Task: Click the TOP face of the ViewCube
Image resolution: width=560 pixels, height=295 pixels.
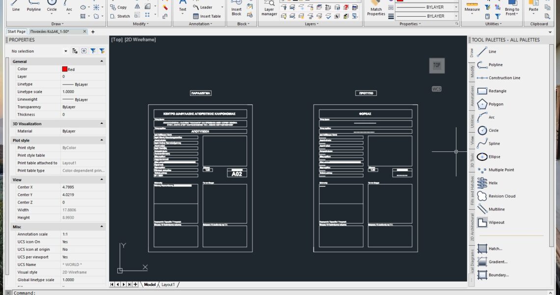Action: click(x=436, y=65)
